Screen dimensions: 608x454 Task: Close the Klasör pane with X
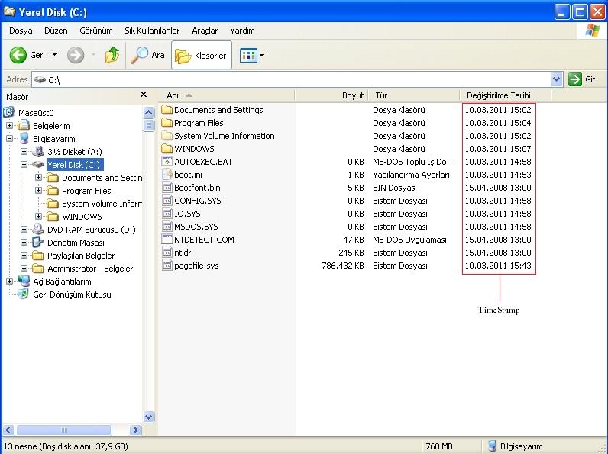(x=144, y=95)
